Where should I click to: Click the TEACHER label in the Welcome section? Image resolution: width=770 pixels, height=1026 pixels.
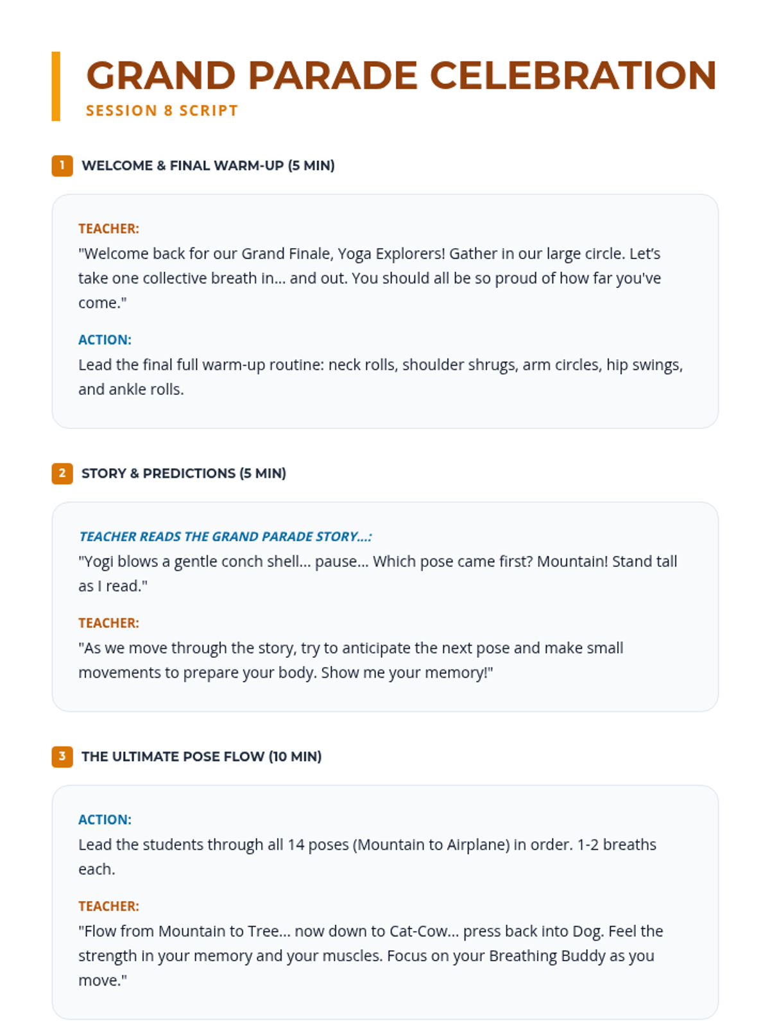(108, 229)
